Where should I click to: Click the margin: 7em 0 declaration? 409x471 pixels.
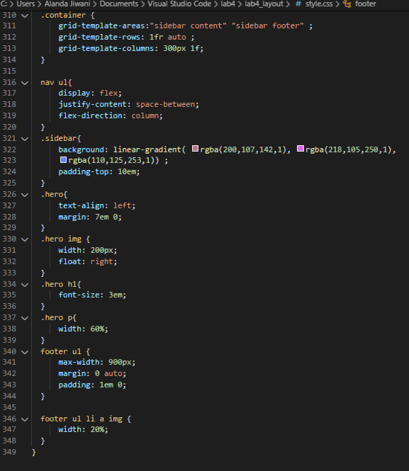[x=90, y=217]
